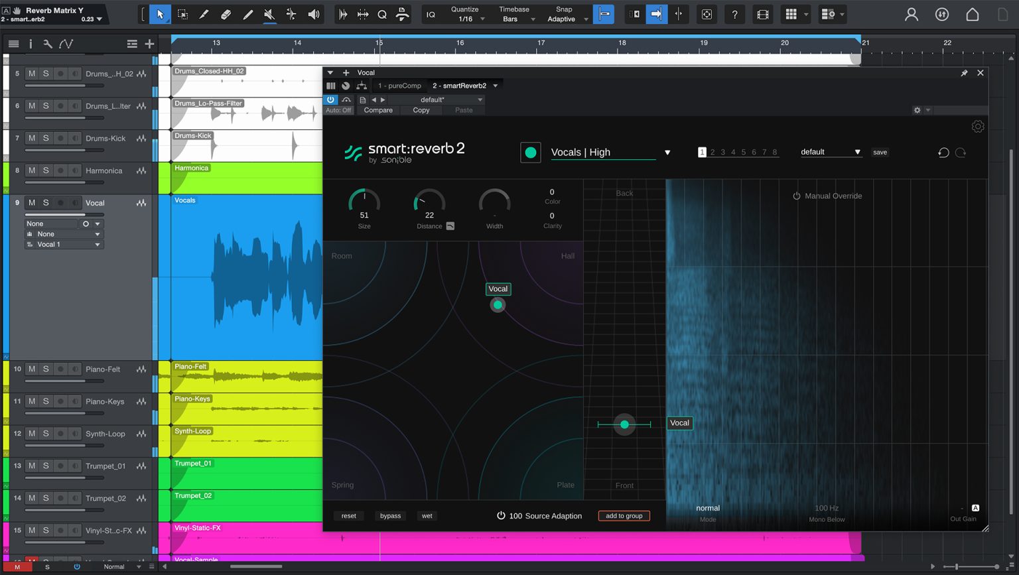Image resolution: width=1019 pixels, height=575 pixels.
Task: Select plugin channel tab 3
Action: (722, 152)
